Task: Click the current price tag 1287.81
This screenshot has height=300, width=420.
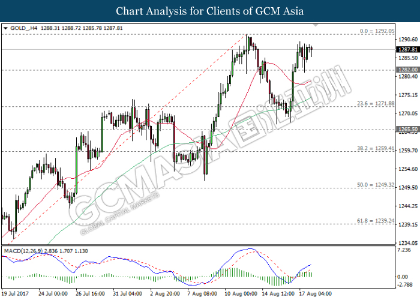Action: pyautogui.click(x=408, y=50)
